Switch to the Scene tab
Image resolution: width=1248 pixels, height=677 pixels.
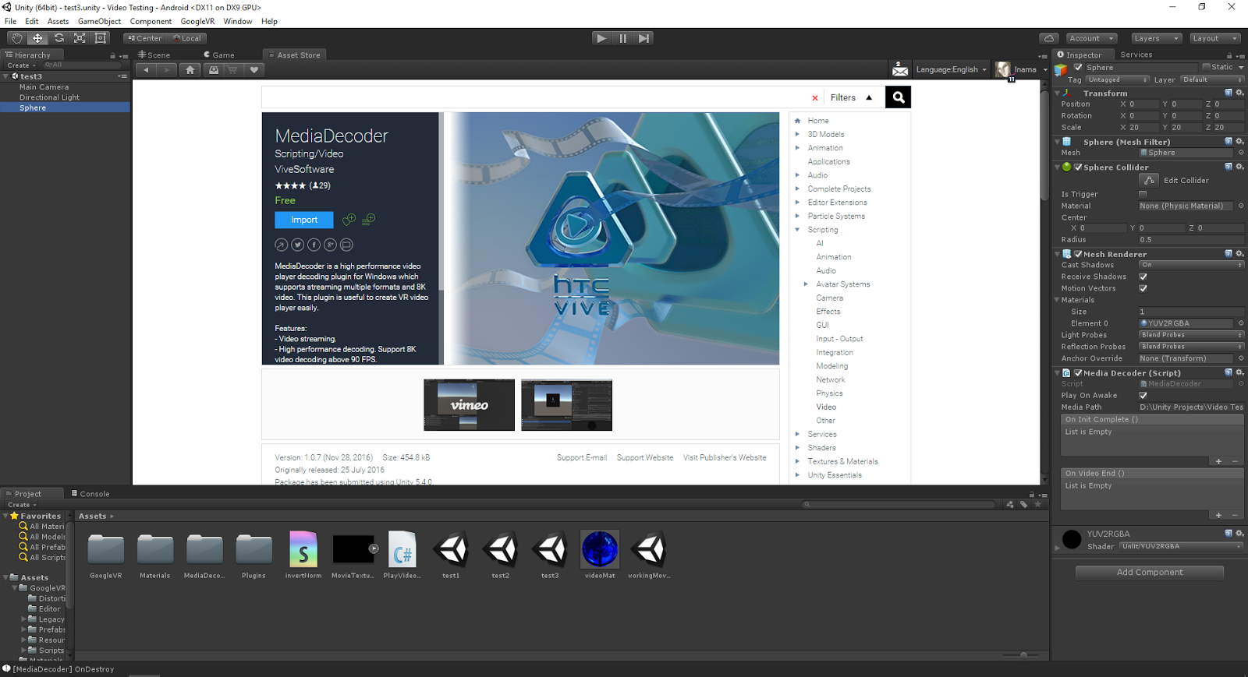pyautogui.click(x=154, y=55)
